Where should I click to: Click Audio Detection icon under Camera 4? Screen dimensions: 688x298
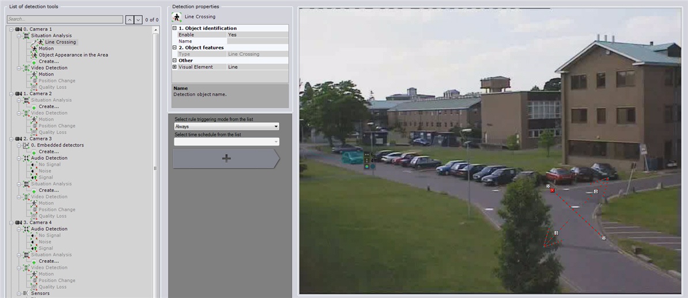(x=26, y=229)
